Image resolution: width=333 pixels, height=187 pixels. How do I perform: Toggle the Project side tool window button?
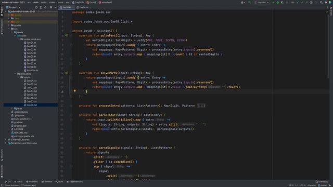[2, 11]
